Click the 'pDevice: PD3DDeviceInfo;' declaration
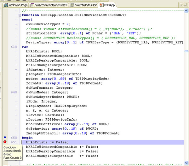 pyautogui.click(x=51, y=120)
